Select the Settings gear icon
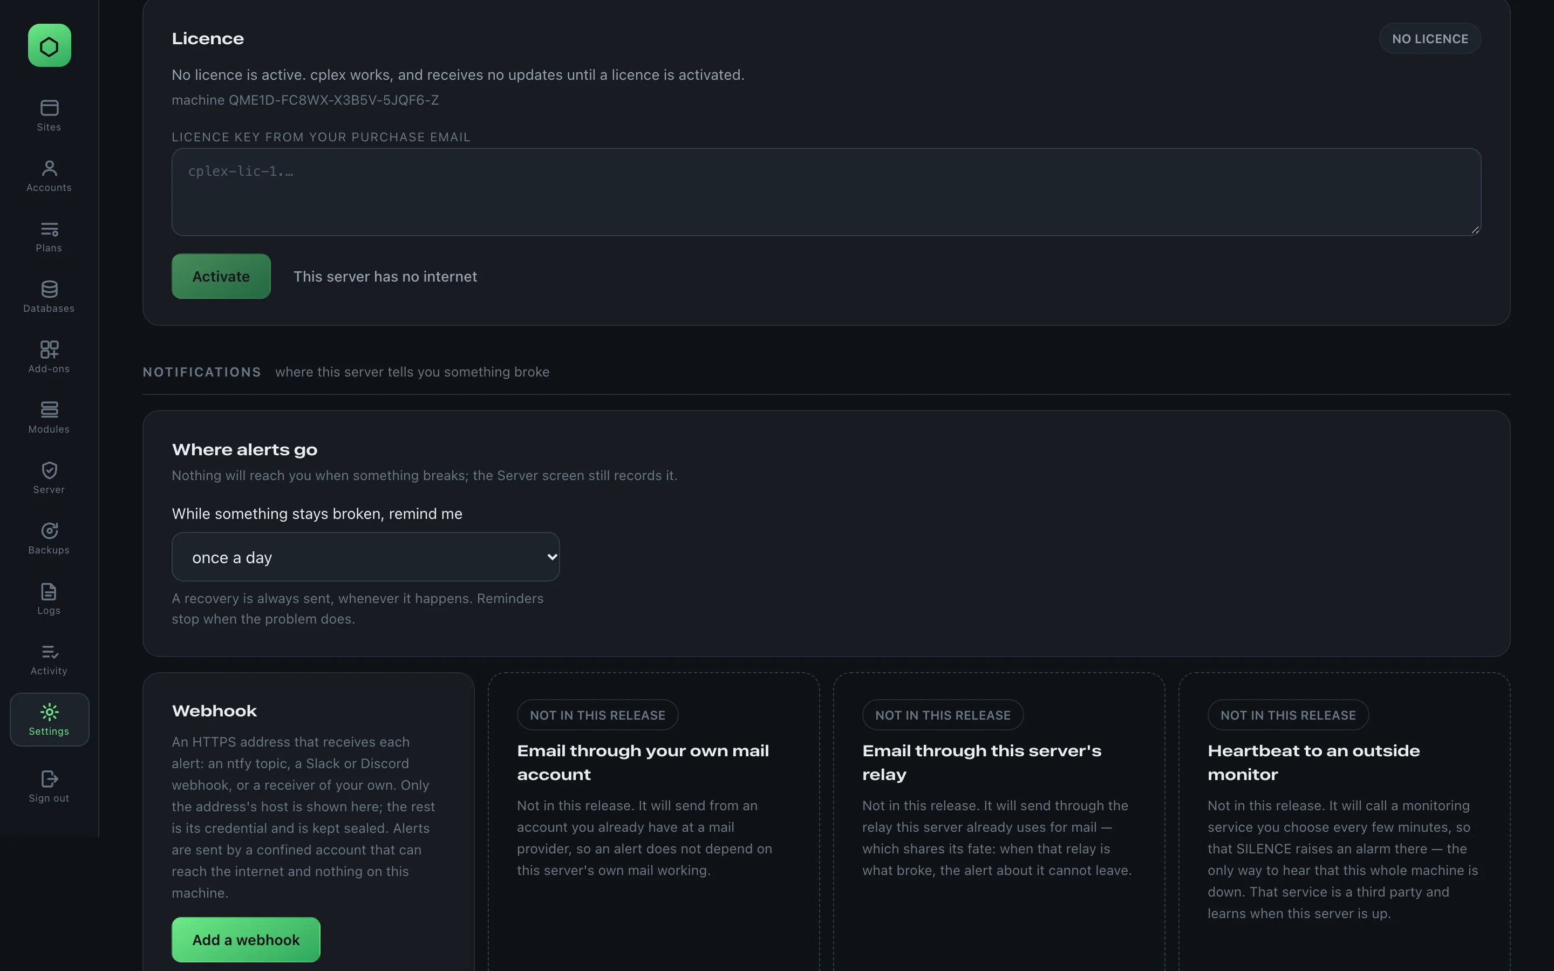 pyautogui.click(x=50, y=712)
